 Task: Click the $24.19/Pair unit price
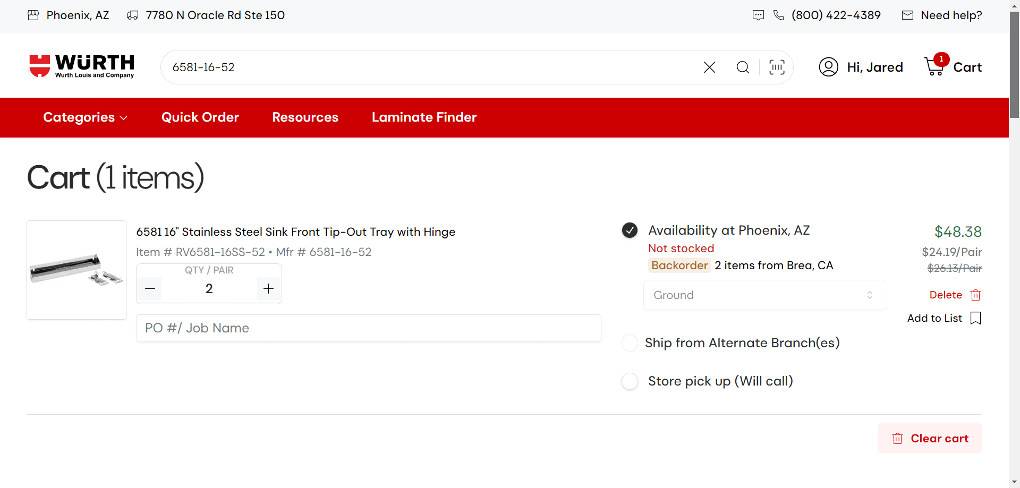(x=951, y=252)
